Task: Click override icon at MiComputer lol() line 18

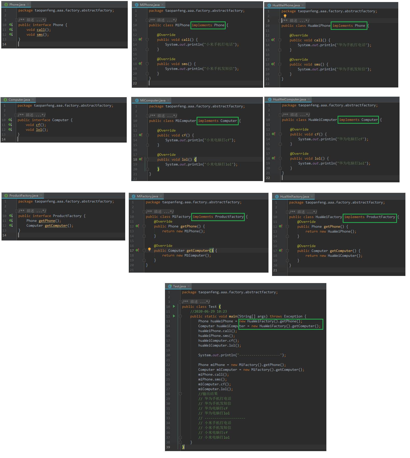Action: [x=141, y=159]
